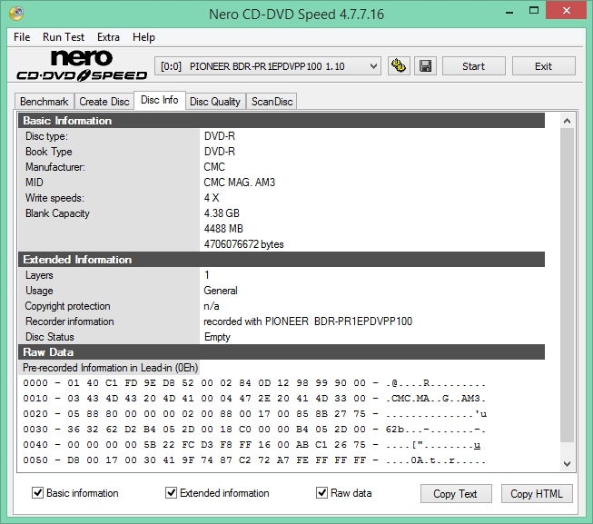This screenshot has height=524, width=593.
Task: Disable the Raw data checkbox
Action: pyautogui.click(x=322, y=493)
